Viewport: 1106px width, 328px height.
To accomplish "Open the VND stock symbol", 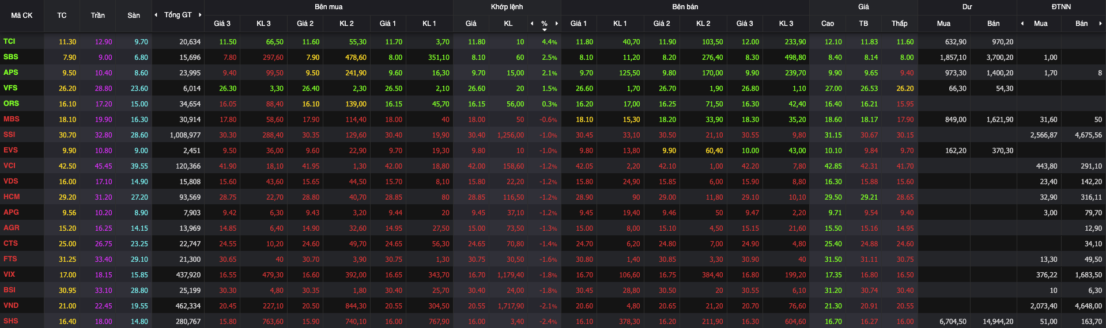I will tap(10, 306).
